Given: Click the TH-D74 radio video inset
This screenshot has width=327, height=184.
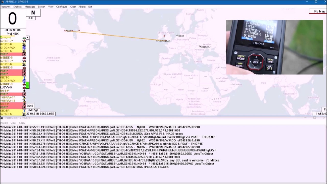Looking at the screenshot, I should point(274,47).
